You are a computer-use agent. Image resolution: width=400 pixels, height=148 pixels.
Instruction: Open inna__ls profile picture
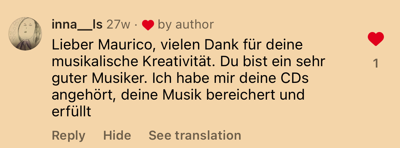tap(25, 34)
